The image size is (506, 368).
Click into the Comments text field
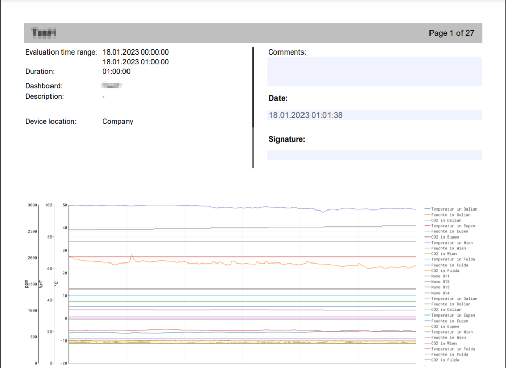pos(374,71)
